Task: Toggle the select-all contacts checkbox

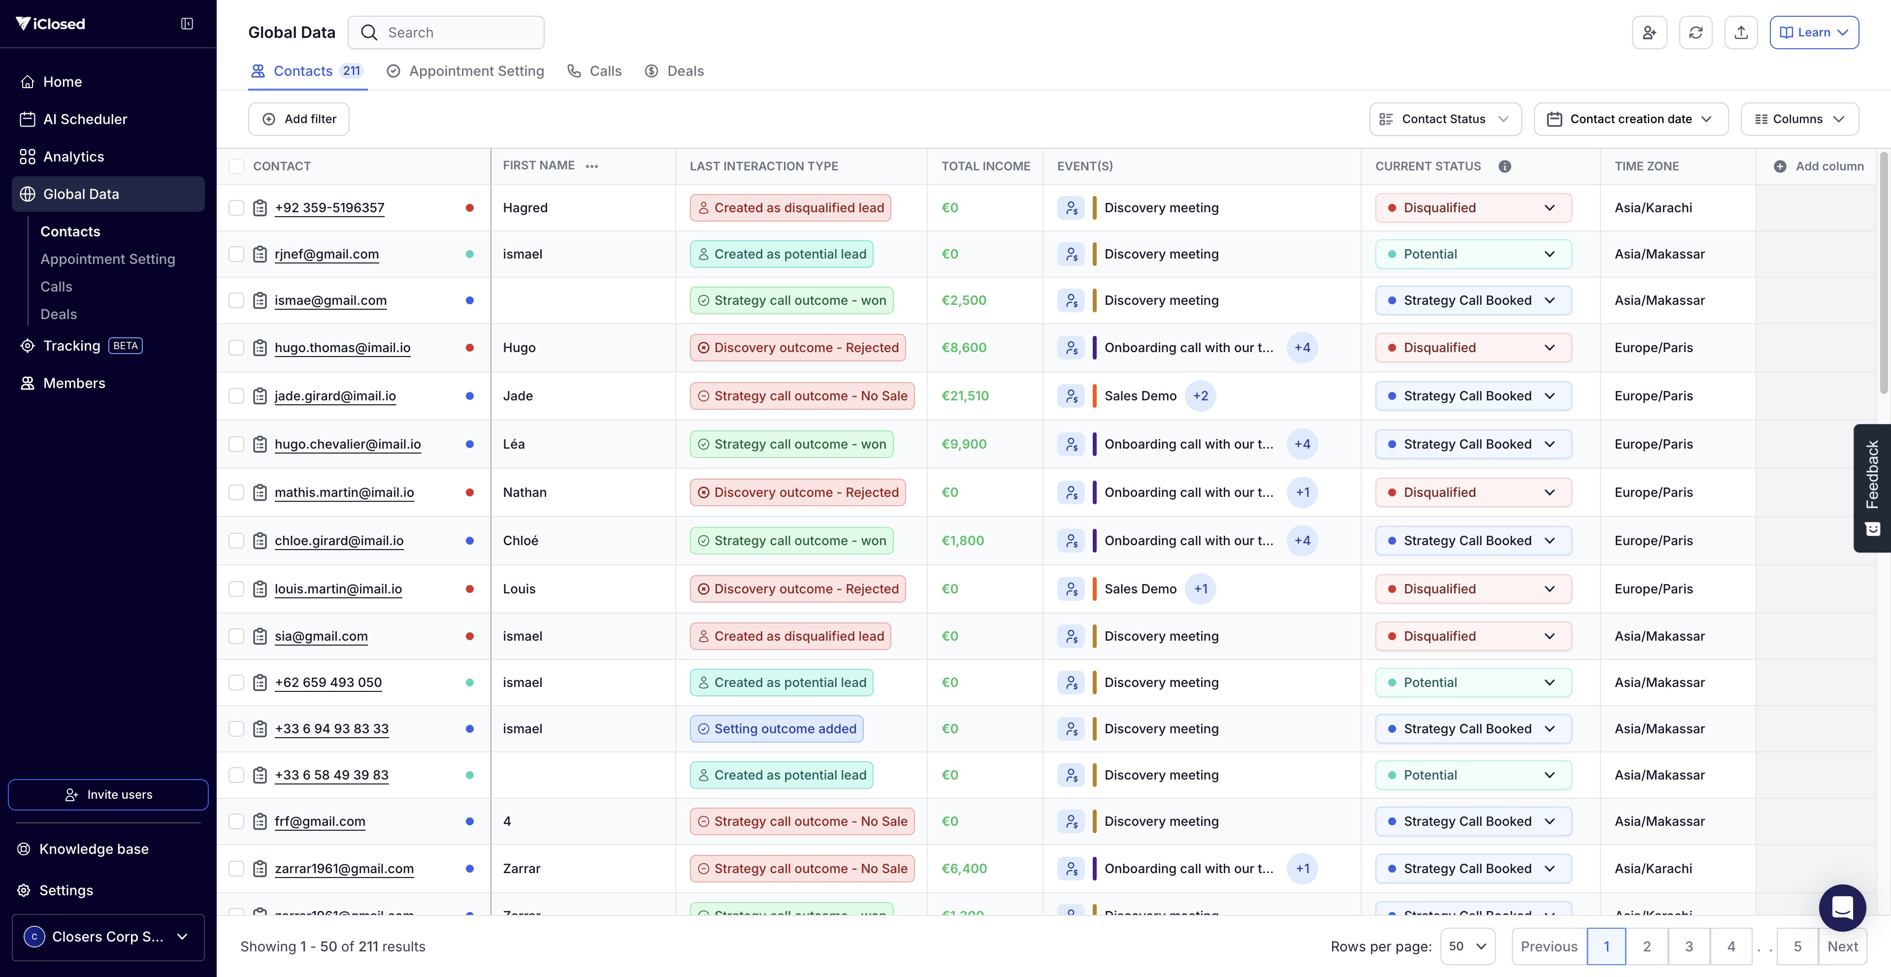Action: coord(236,166)
